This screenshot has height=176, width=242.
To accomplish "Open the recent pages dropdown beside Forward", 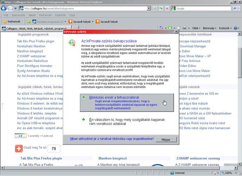I will tap(15, 8).
